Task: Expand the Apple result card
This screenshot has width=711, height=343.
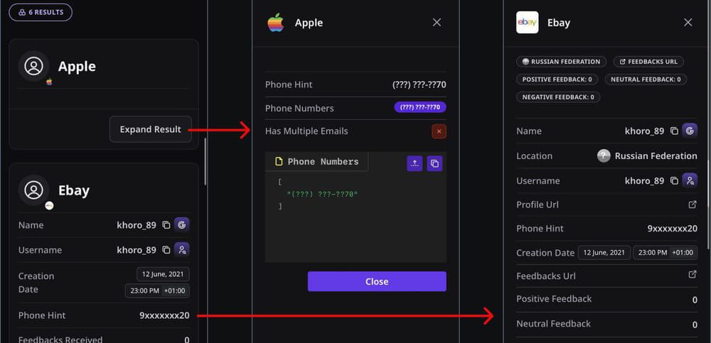Action: pyautogui.click(x=151, y=129)
